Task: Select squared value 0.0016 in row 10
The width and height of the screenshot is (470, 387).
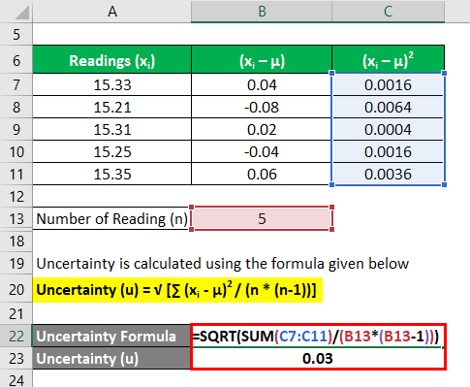Action: (x=389, y=151)
